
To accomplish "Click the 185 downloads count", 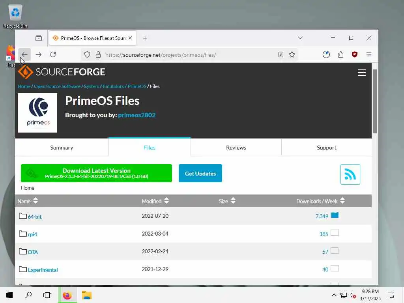I will point(324,234).
